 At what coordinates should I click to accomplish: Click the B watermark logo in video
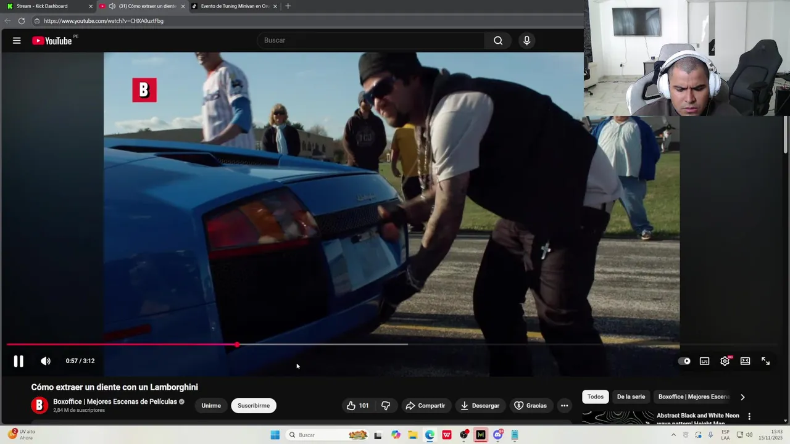coord(144,90)
